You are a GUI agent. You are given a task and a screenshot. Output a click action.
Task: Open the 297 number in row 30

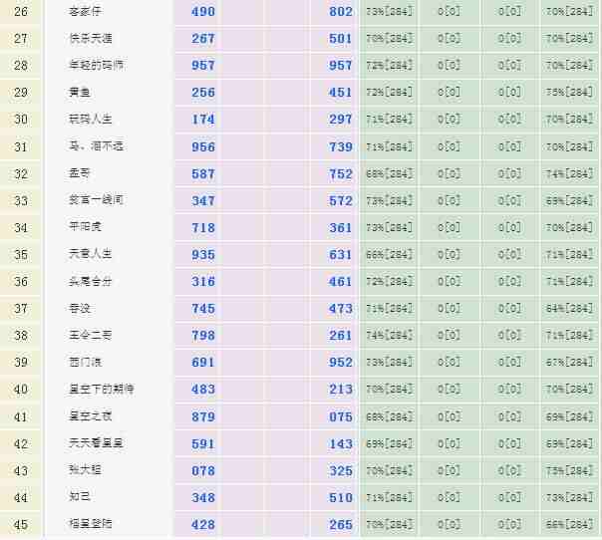[341, 119]
